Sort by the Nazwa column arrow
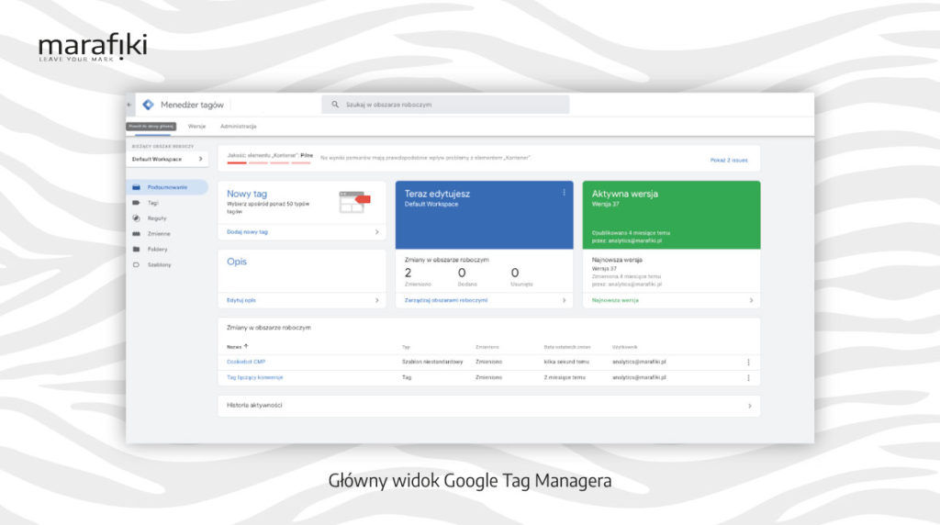Screen dimensions: 940x525 tap(246, 346)
